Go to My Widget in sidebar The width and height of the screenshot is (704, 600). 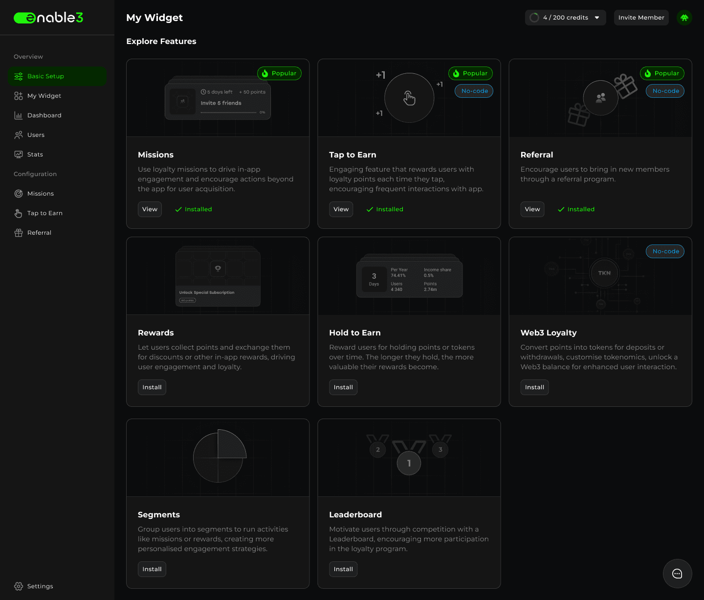coord(44,96)
